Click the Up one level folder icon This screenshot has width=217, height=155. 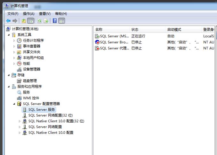[x=24, y=21]
